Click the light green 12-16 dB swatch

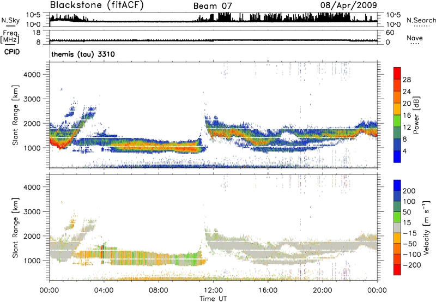click(397, 120)
